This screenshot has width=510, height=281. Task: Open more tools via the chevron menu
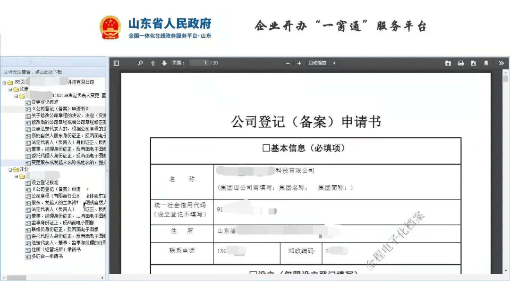[501, 63]
